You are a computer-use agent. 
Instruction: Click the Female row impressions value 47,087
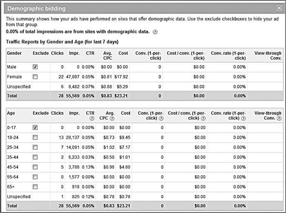click(72, 77)
